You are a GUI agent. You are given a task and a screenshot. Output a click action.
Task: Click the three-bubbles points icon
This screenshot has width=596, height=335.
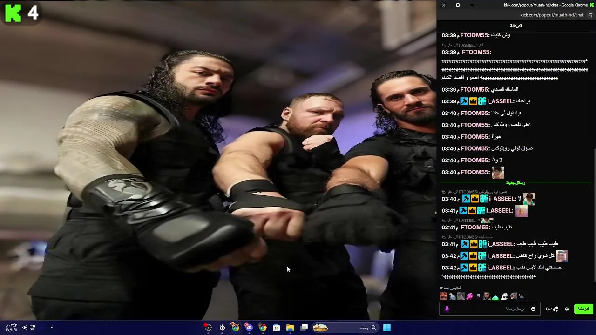coord(555,309)
